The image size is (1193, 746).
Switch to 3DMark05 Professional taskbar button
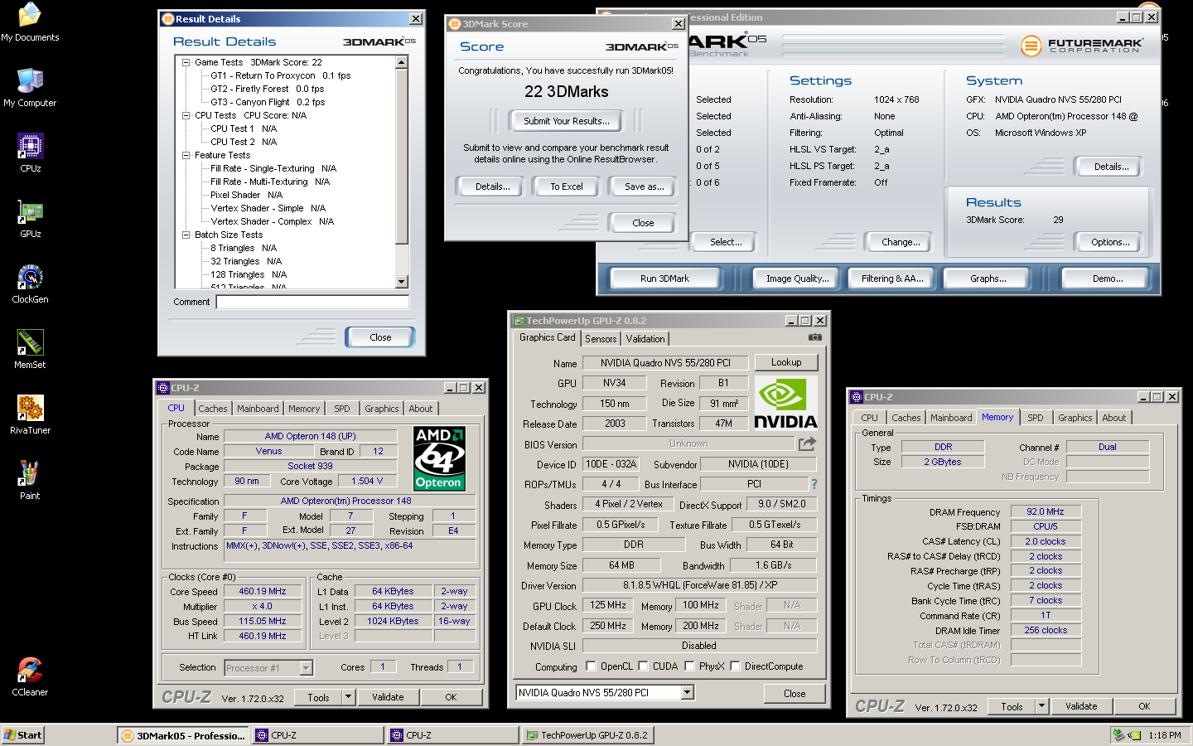coord(183,735)
